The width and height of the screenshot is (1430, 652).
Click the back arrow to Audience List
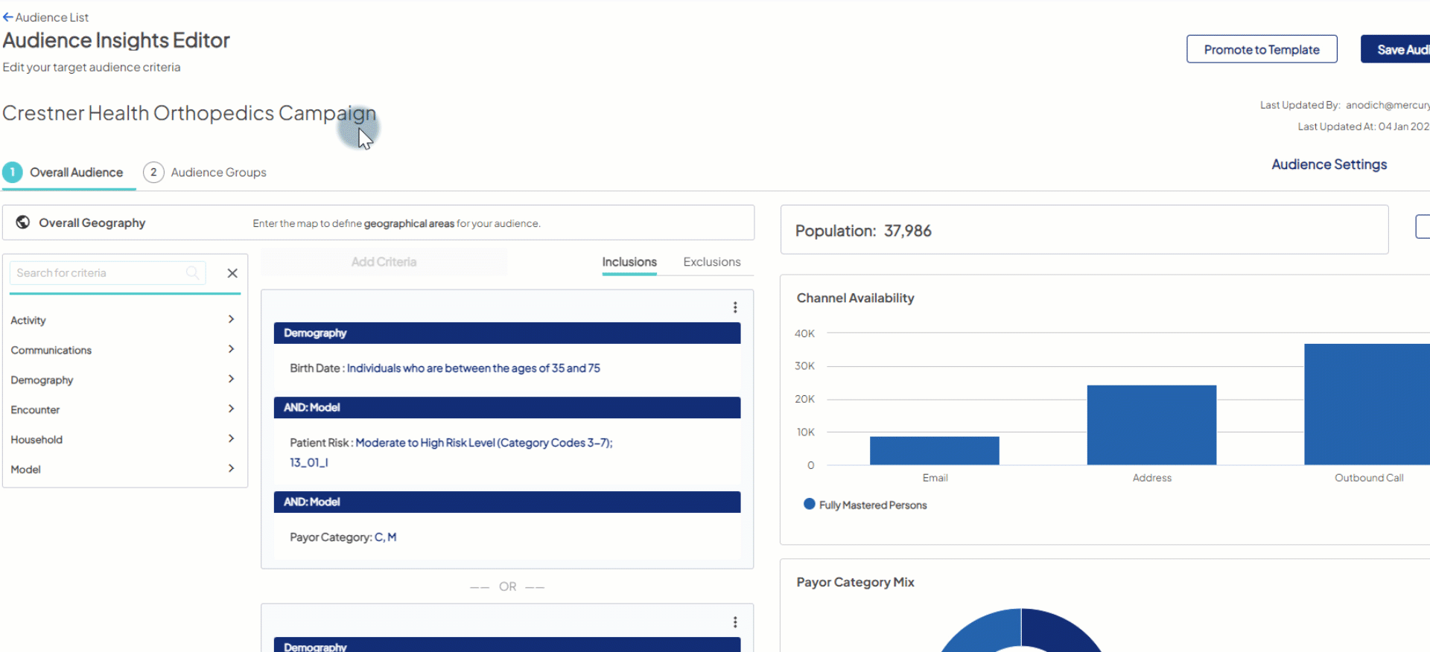8,17
